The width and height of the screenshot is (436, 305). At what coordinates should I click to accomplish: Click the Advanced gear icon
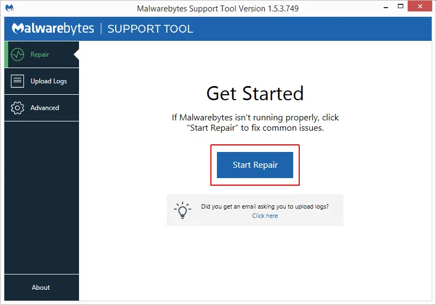tap(17, 108)
